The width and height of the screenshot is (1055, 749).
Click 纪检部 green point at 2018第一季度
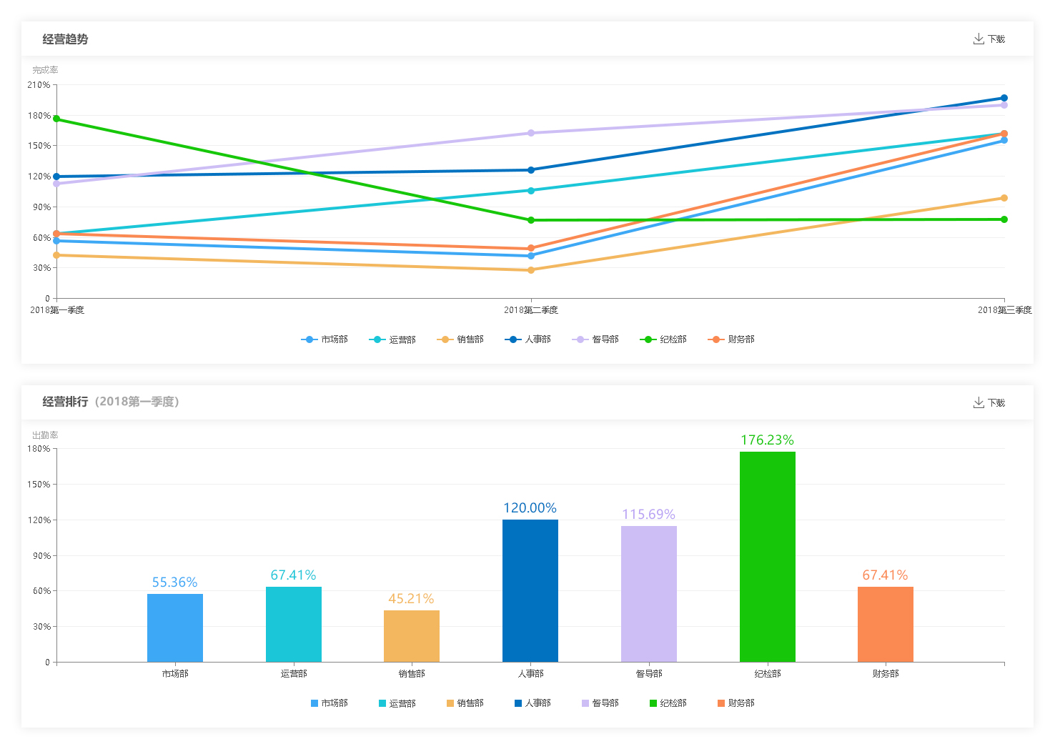pyautogui.click(x=56, y=119)
